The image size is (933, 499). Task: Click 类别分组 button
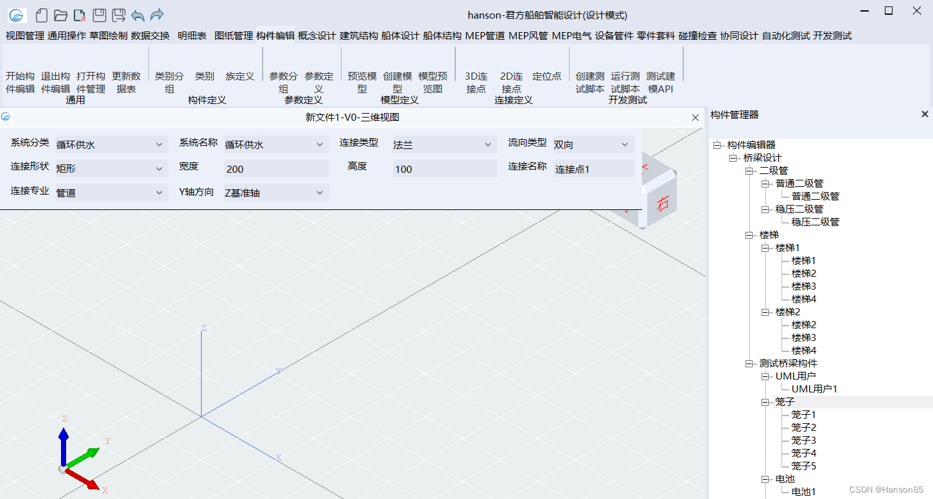coord(170,82)
